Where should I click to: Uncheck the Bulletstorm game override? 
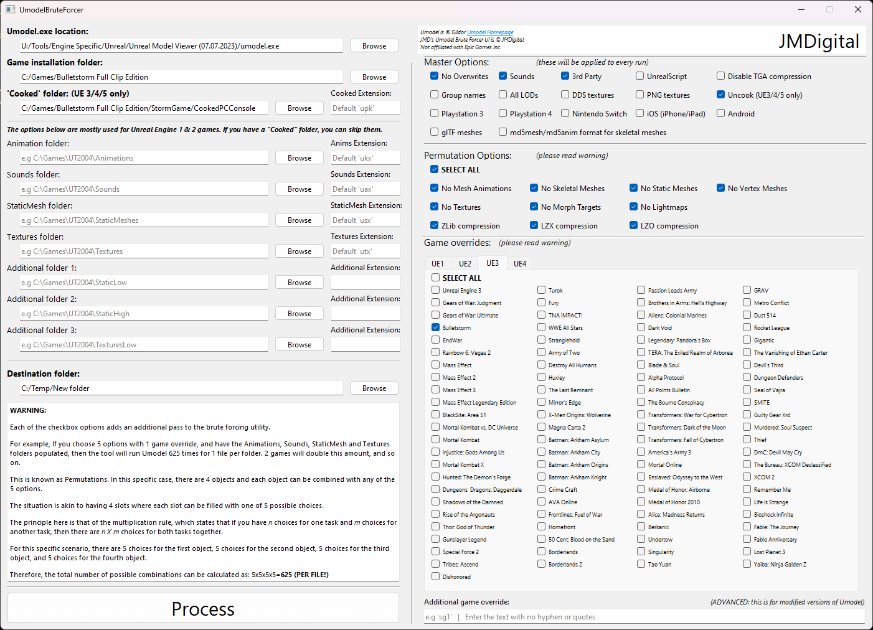click(x=434, y=327)
